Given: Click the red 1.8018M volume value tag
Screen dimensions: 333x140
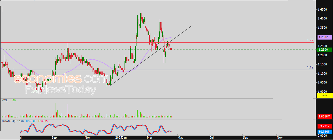Looking at the screenshot, I should coord(324,116).
